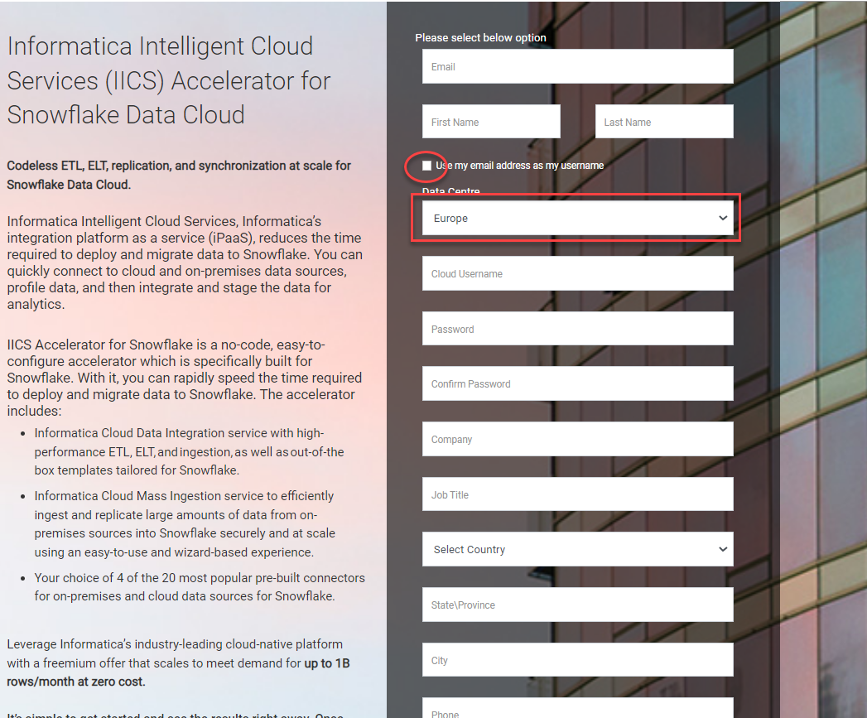The image size is (867, 718).
Task: Click the chevron arrow on Select Country
Action: pyautogui.click(x=722, y=550)
